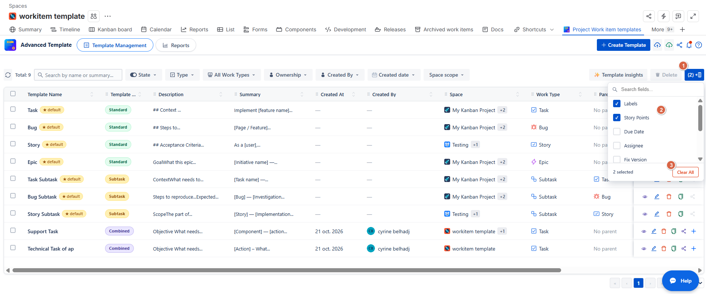This screenshot has width=706, height=294.
Task: Open the Ownership filter dropdown
Action: click(288, 75)
